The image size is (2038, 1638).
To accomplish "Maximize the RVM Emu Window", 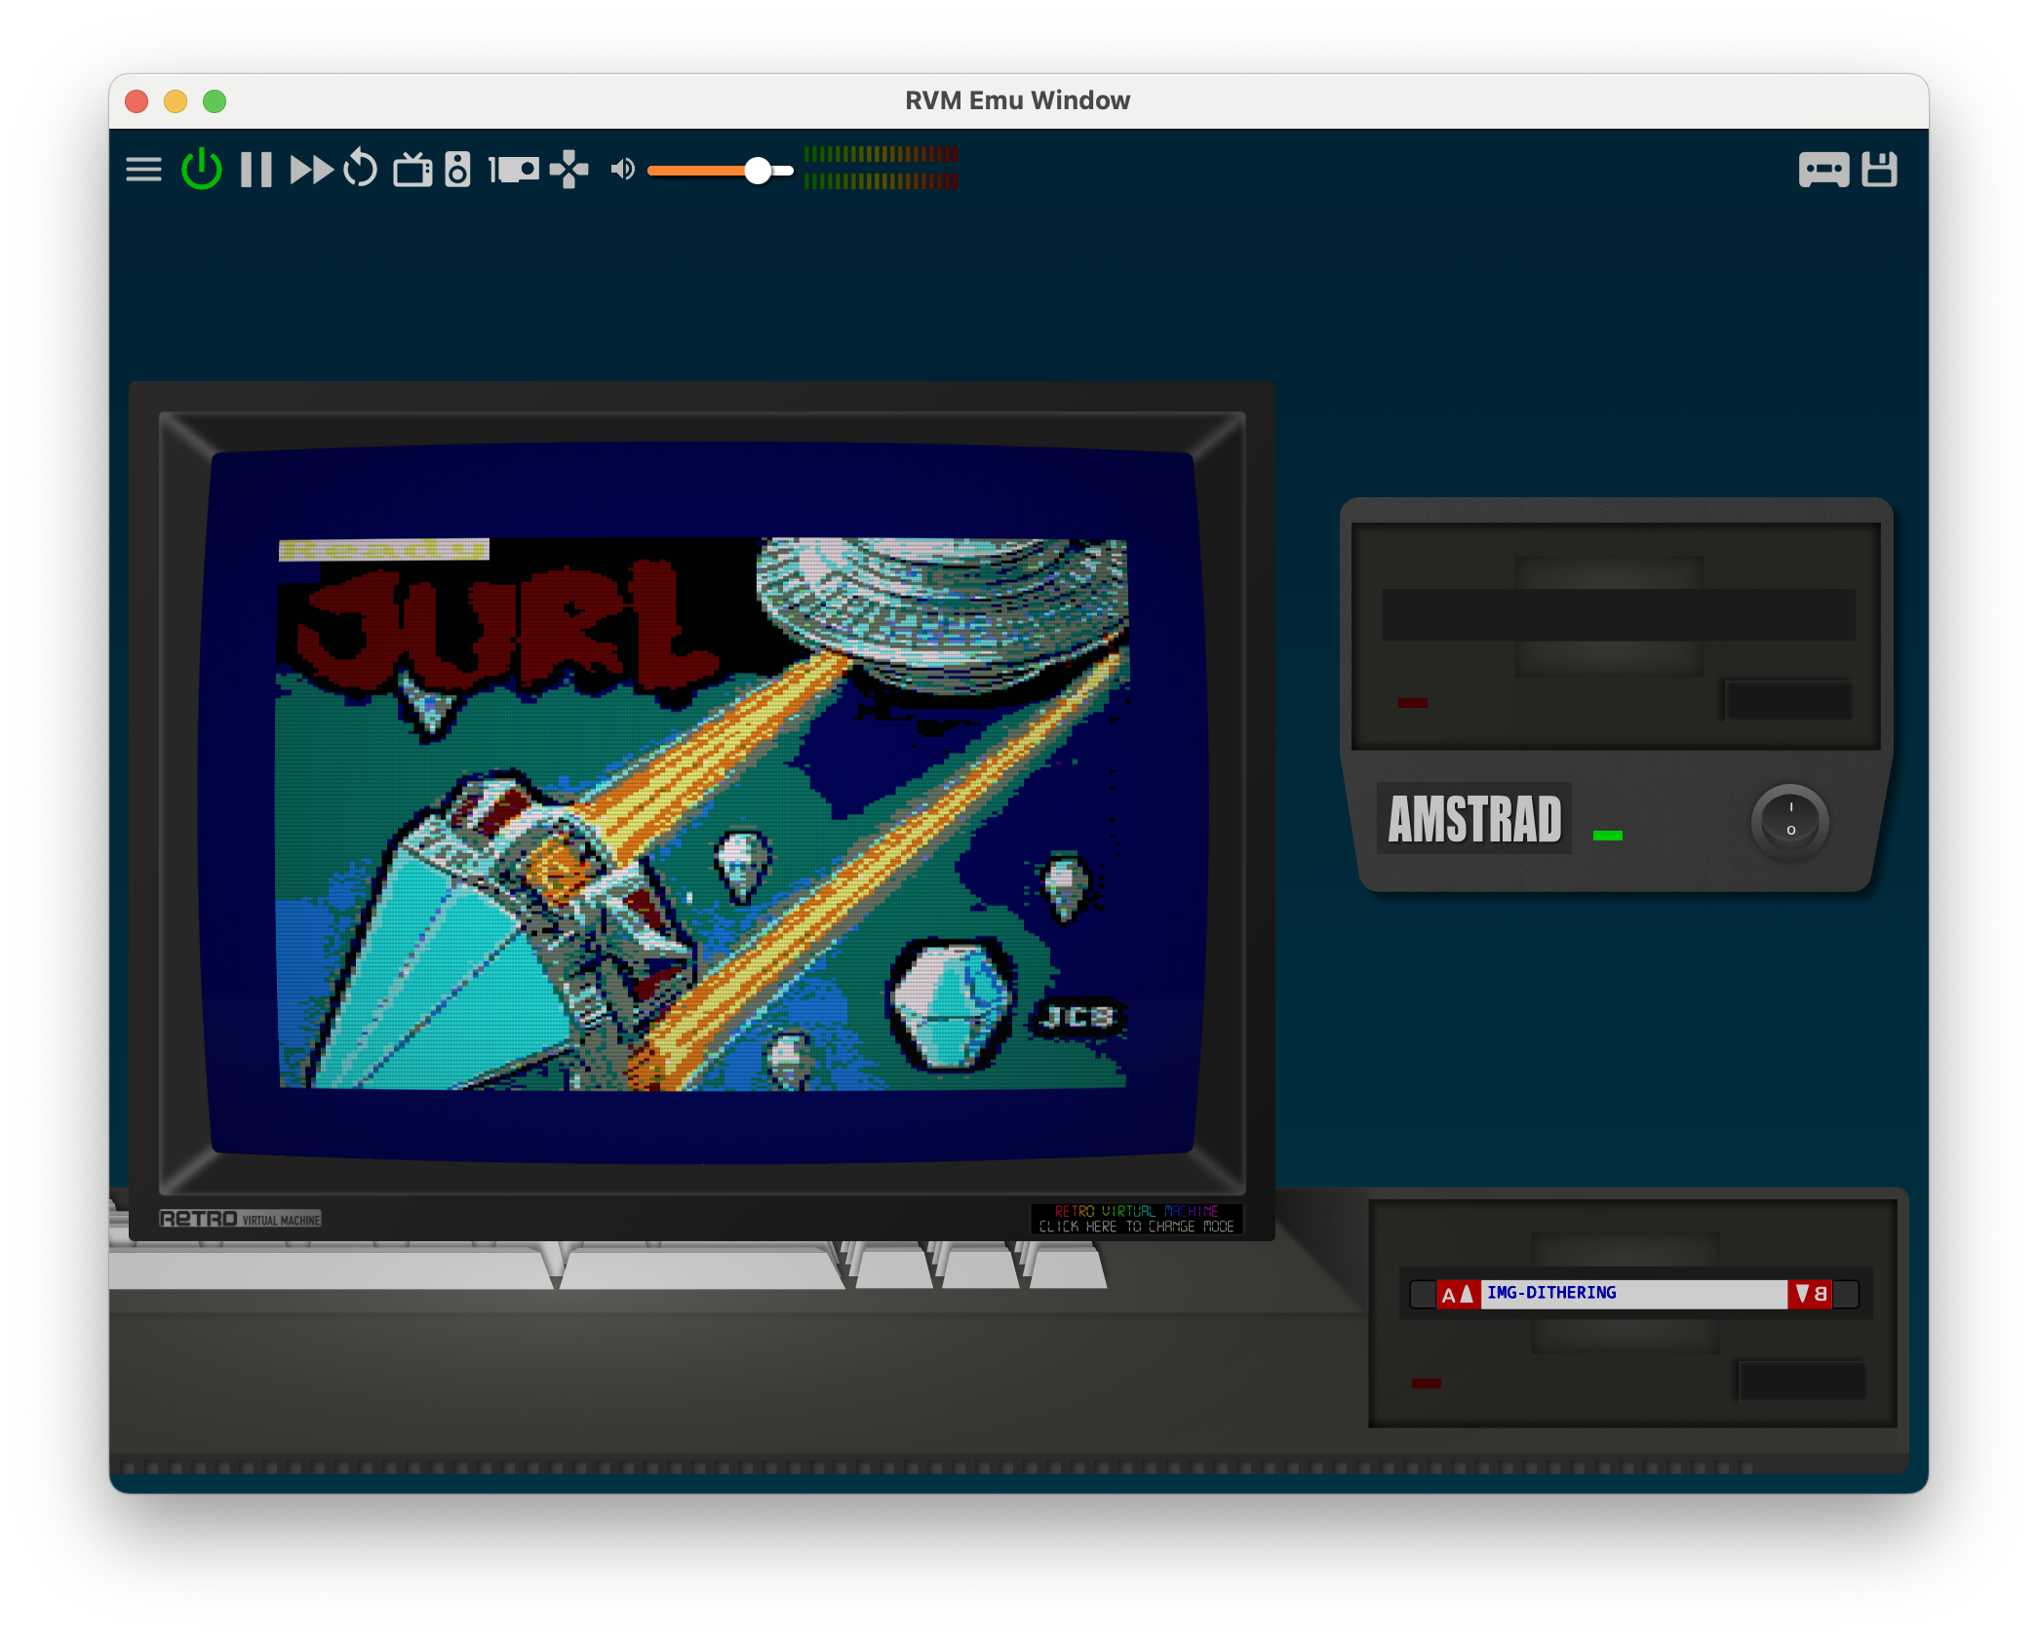I will (x=215, y=101).
